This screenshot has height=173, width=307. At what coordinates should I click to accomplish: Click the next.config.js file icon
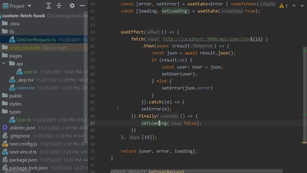[x=5, y=144]
